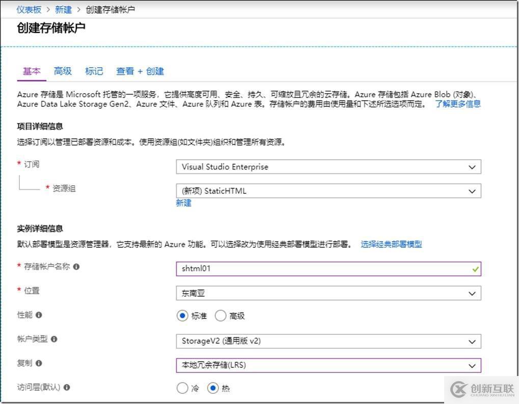Click 仪表板 in the breadcrumb
This screenshot has height=404, width=519.
[x=28, y=9]
